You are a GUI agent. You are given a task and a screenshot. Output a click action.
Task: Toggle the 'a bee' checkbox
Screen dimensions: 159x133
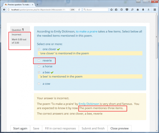pos(39,72)
